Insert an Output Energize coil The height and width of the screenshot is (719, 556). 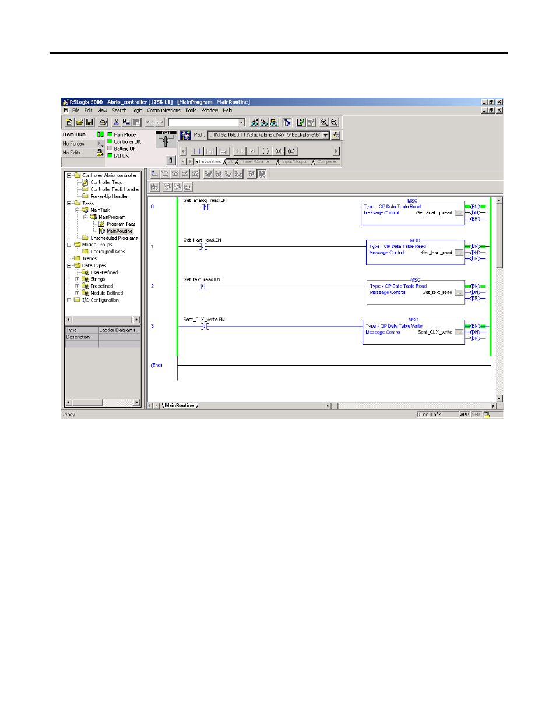tap(265, 151)
